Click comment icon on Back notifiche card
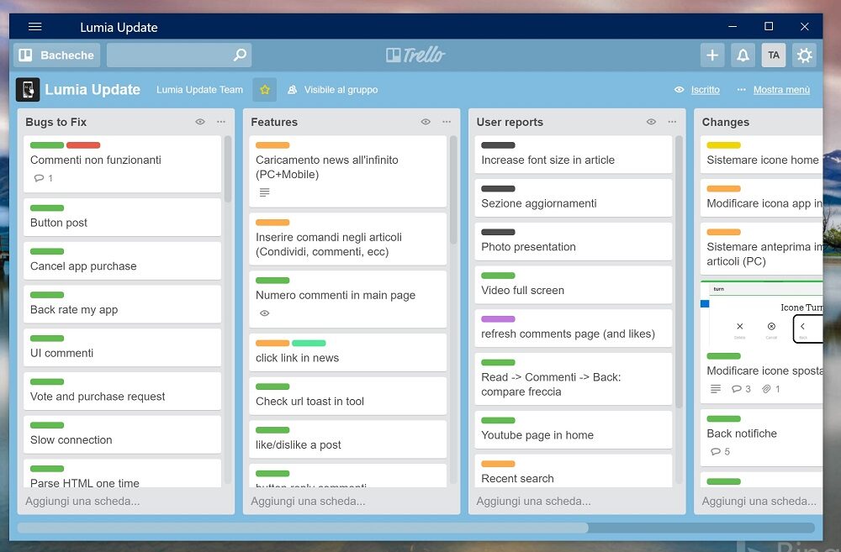 click(716, 452)
